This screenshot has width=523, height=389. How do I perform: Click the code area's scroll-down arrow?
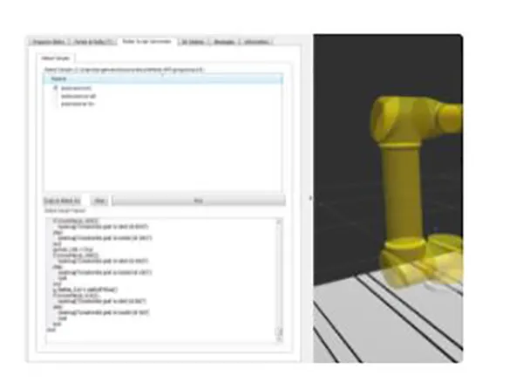(279, 339)
